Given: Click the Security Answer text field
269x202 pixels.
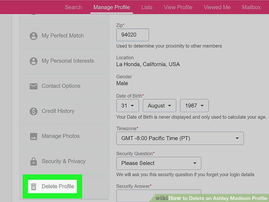Looking at the screenshot, I should click(x=159, y=196).
